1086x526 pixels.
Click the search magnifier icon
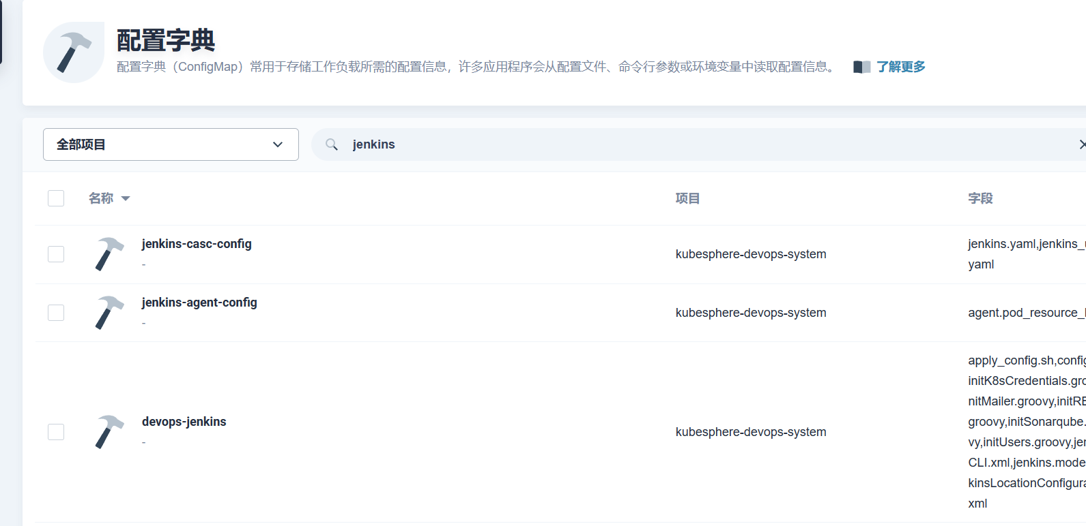tap(332, 144)
